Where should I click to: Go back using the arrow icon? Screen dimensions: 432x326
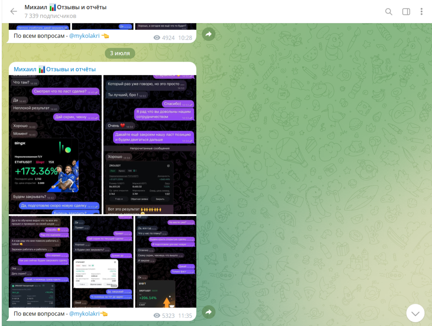click(x=13, y=12)
